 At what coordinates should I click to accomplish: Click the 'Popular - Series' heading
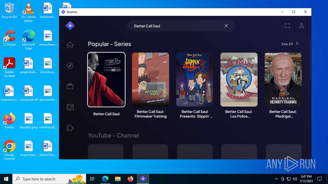click(109, 44)
